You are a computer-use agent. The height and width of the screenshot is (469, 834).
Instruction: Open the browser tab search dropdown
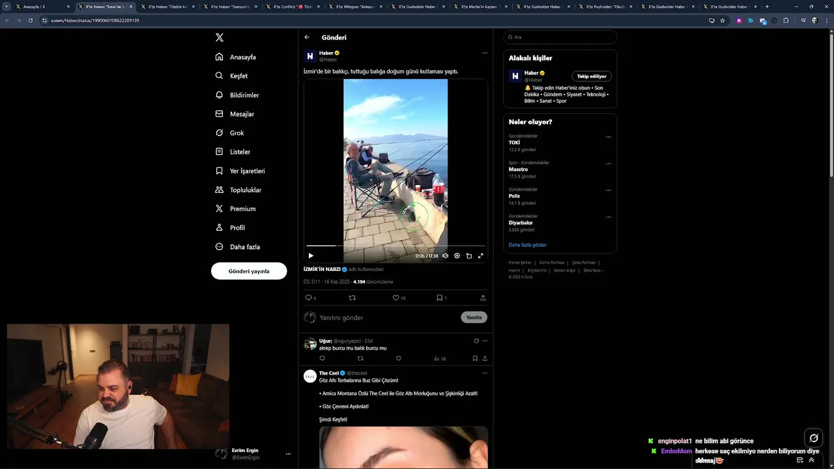pos(7,7)
